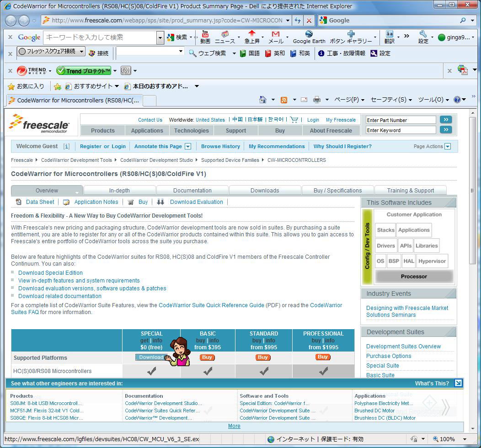Switch to the Documentation tab
Viewport: 481px width, 448px height.
point(192,191)
